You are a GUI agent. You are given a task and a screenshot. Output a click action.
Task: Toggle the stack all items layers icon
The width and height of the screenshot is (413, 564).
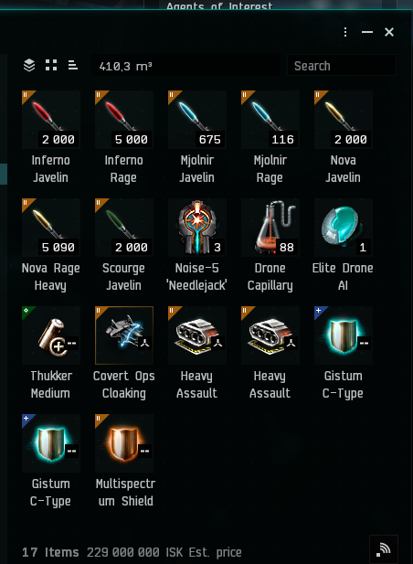(29, 66)
